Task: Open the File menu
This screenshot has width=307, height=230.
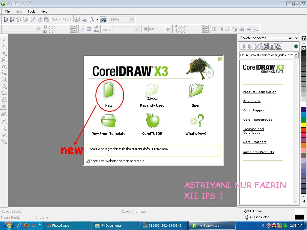Action: (7, 11)
